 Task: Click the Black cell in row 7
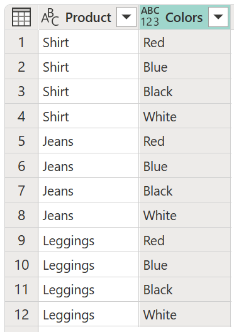point(185,191)
